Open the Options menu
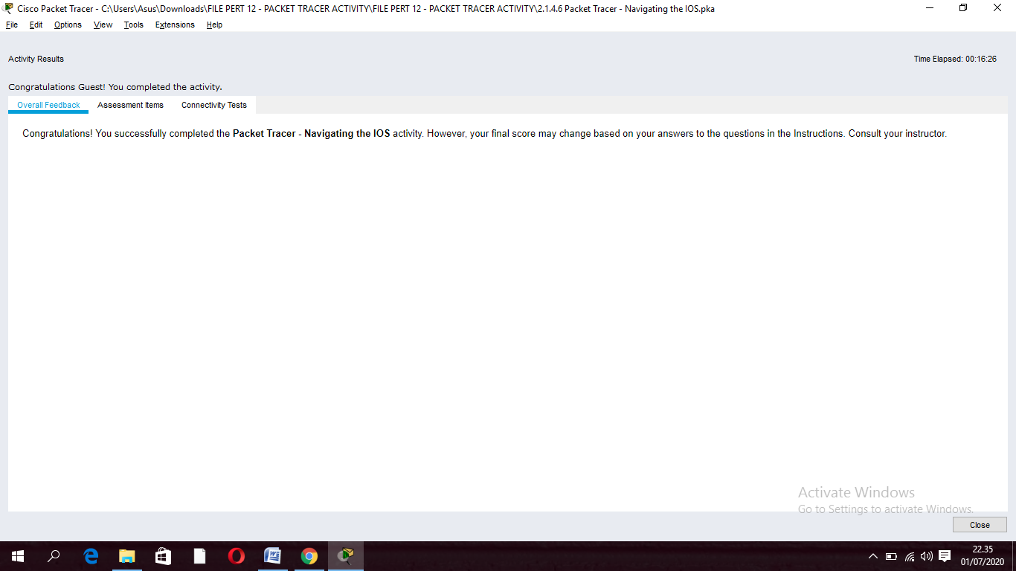 point(68,25)
